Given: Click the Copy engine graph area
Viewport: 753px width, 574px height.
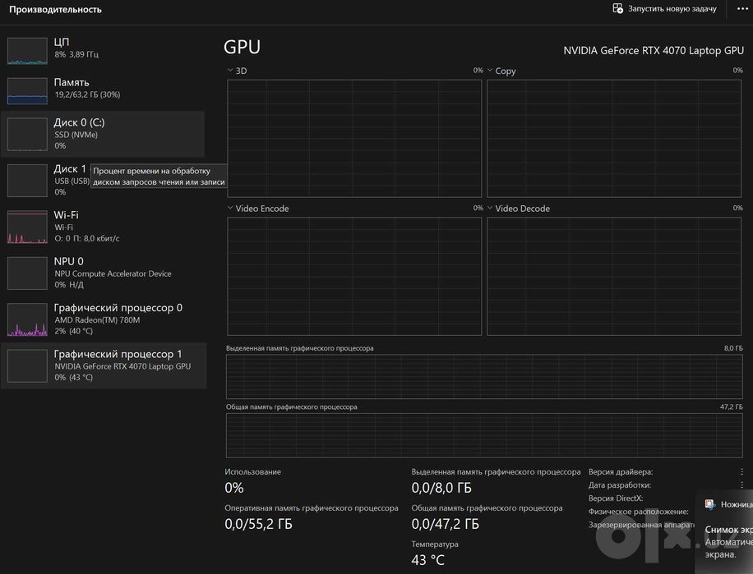Looking at the screenshot, I should (614, 138).
